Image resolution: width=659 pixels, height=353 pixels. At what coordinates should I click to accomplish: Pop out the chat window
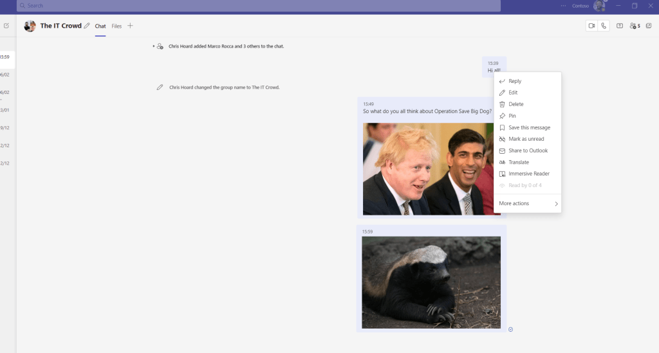pyautogui.click(x=649, y=26)
